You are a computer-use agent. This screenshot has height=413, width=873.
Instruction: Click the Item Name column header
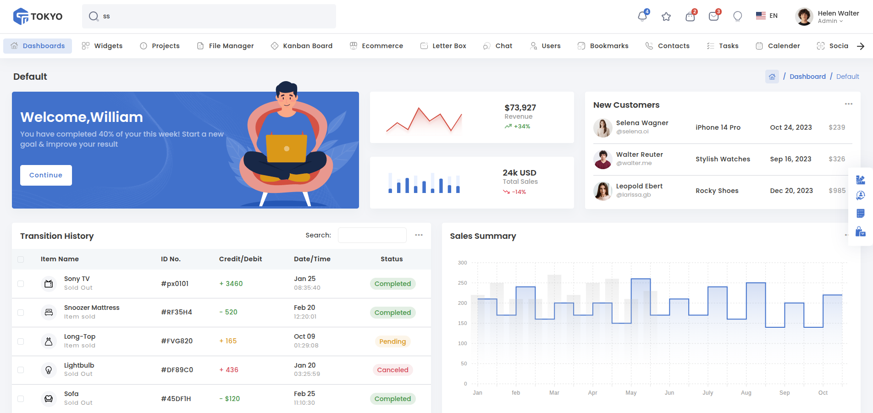tap(60, 259)
